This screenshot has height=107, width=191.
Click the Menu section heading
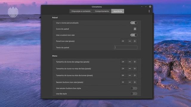point(55,56)
